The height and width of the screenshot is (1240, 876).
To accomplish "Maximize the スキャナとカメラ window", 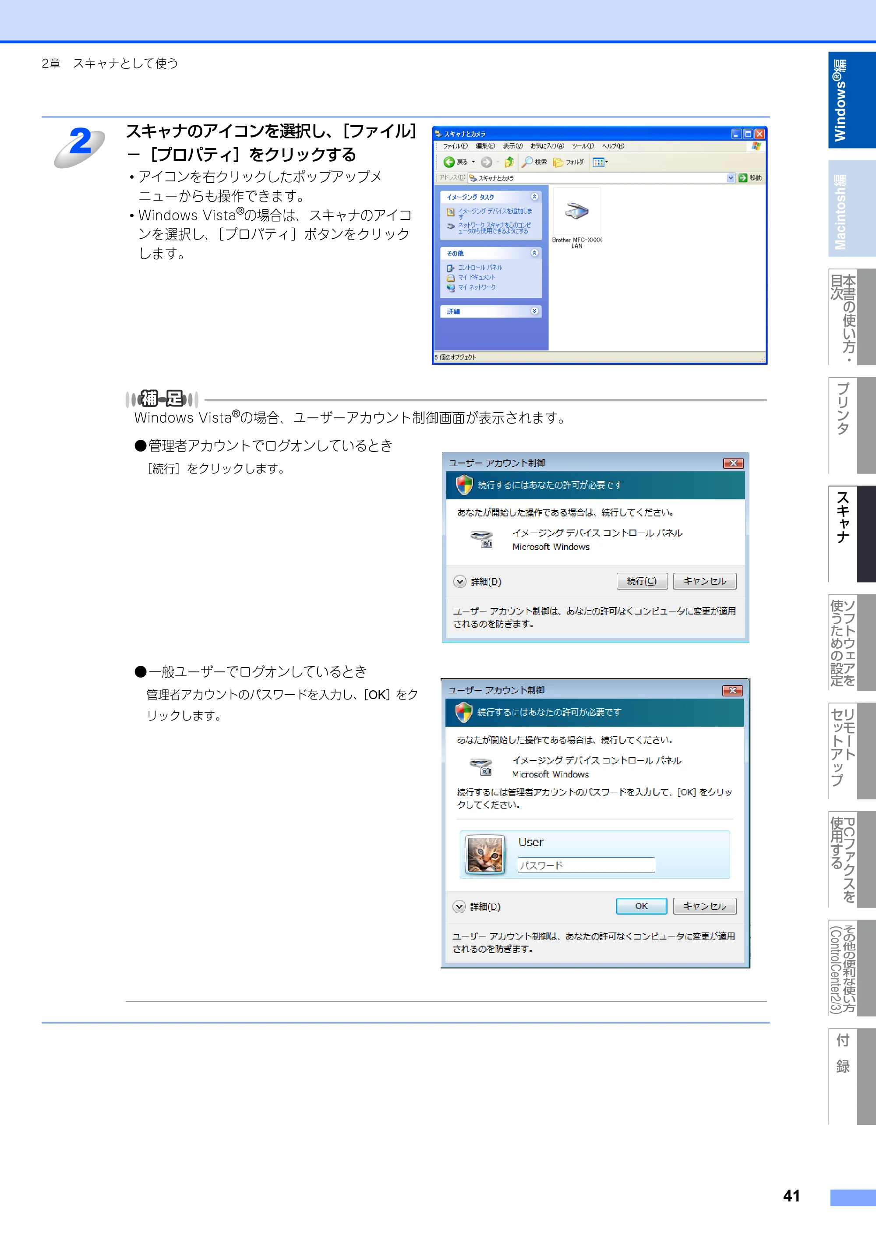I will coord(748,134).
